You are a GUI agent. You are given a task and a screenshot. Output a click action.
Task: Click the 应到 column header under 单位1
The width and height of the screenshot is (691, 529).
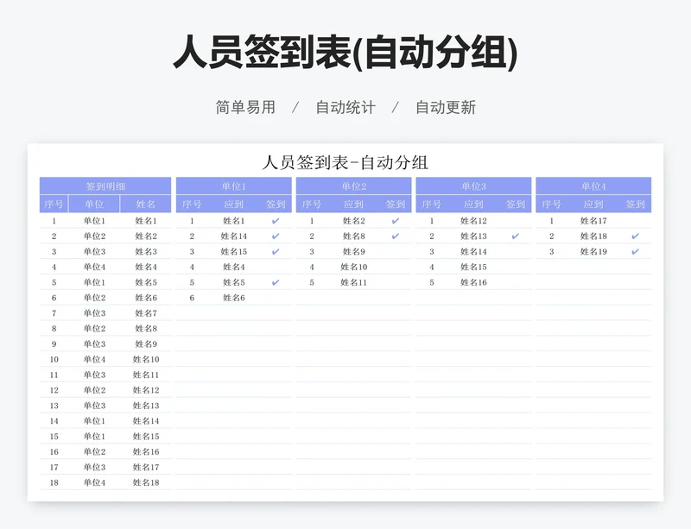click(x=233, y=204)
